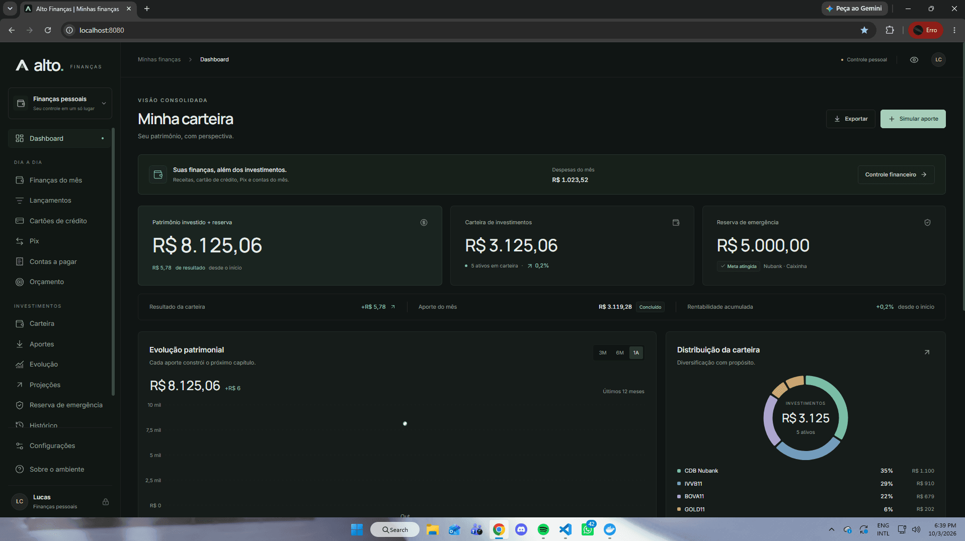Image resolution: width=965 pixels, height=541 pixels.
Task: Open Dashboard in the sidebar
Action: click(x=59, y=138)
